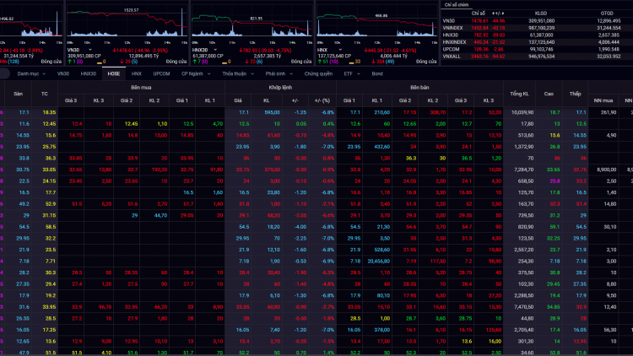
Task: Click the green advancers arrow under VN30 chart
Action: [x=67, y=62]
